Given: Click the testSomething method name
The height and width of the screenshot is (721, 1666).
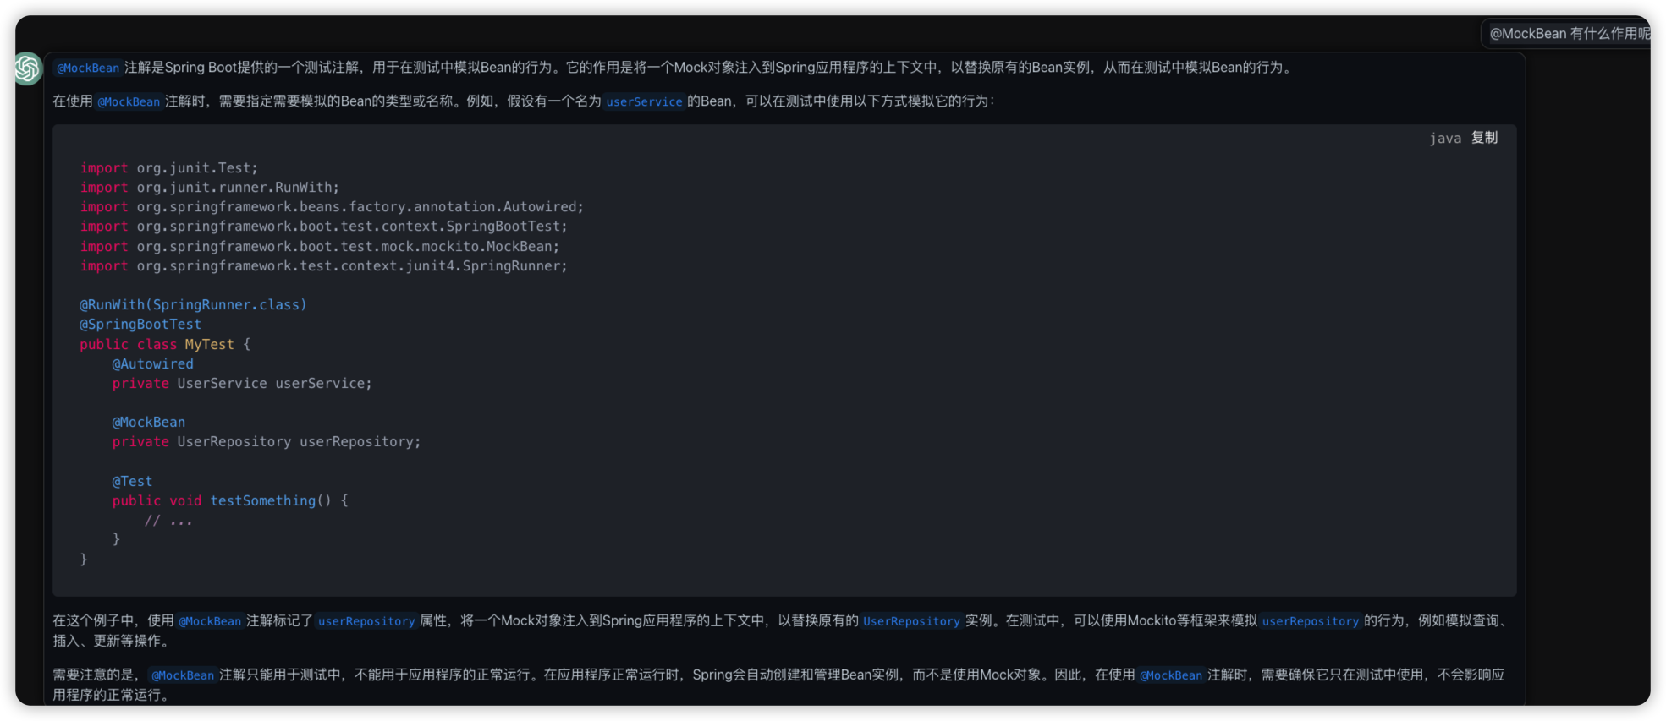Looking at the screenshot, I should (x=262, y=501).
